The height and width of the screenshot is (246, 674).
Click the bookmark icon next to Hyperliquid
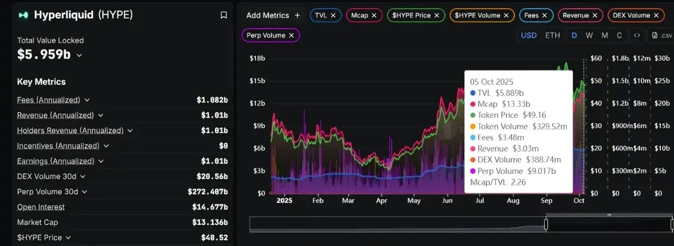click(x=223, y=15)
